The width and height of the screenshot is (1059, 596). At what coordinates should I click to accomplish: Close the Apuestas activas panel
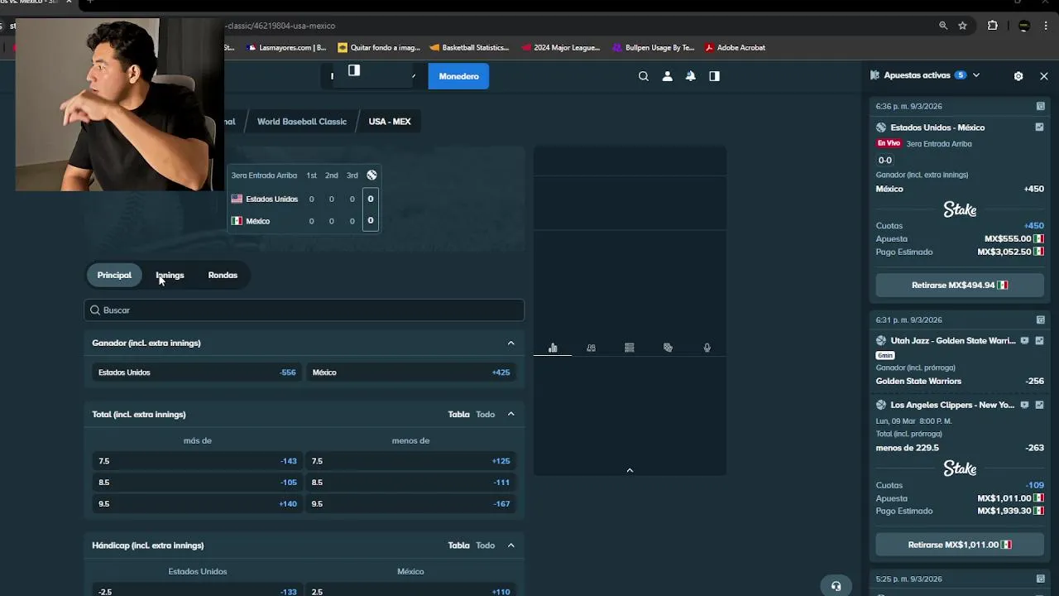1044,75
